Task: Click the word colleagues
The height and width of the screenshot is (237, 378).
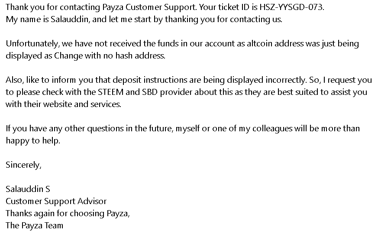Action: click(272, 129)
